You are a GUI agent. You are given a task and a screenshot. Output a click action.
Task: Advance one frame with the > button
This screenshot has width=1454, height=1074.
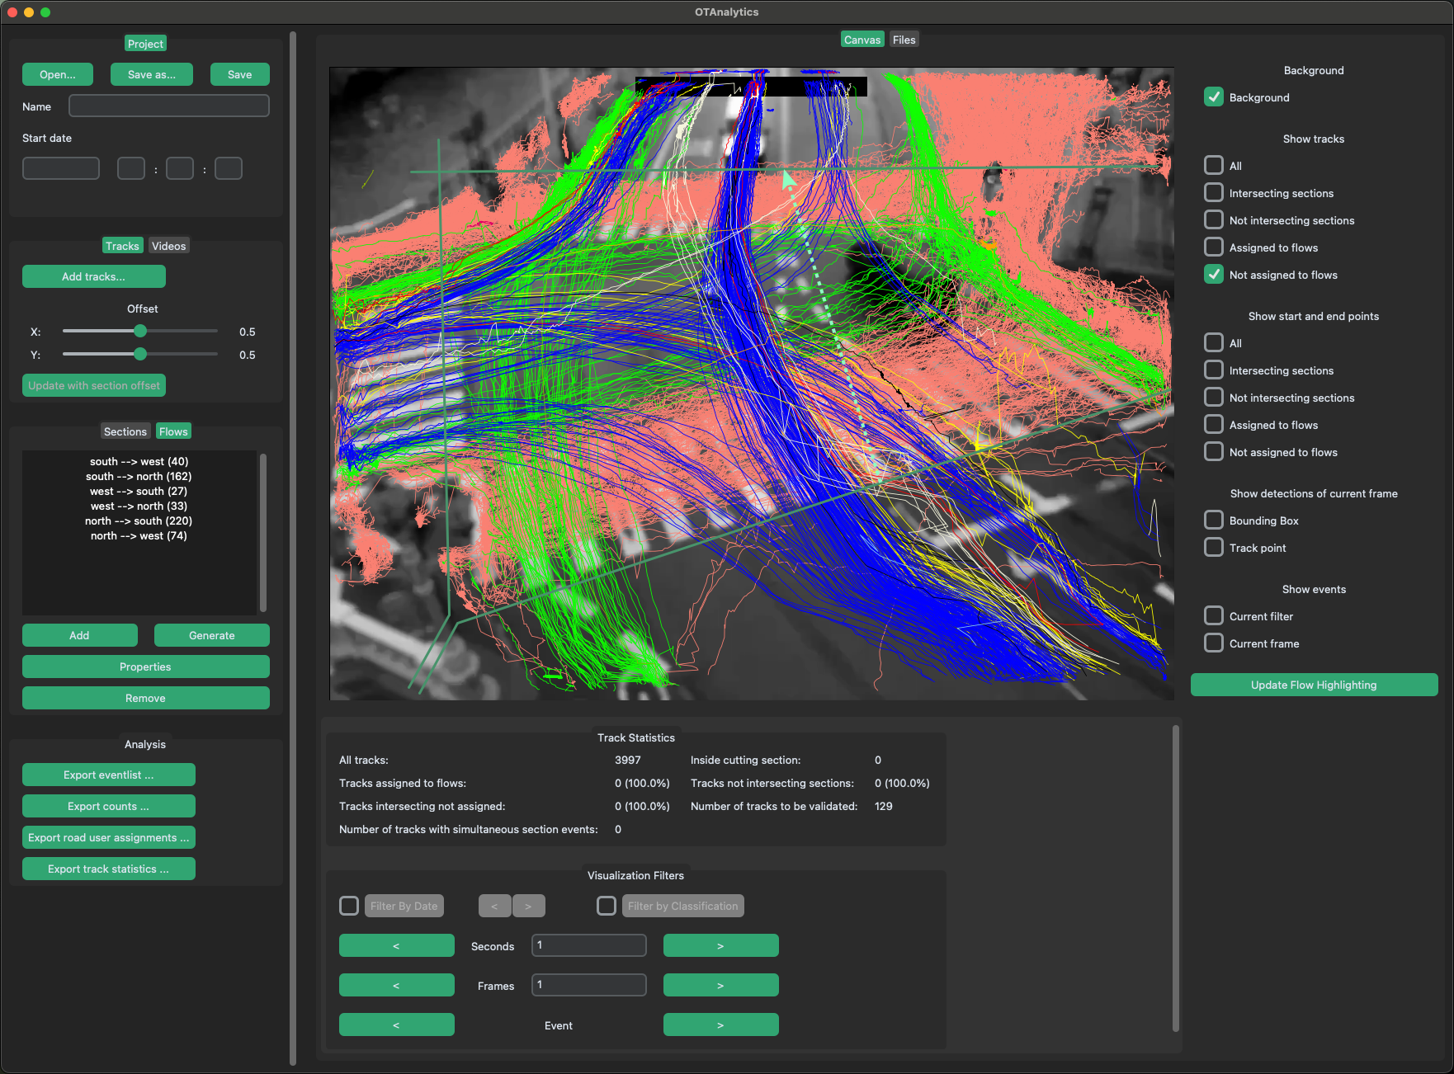pos(720,985)
